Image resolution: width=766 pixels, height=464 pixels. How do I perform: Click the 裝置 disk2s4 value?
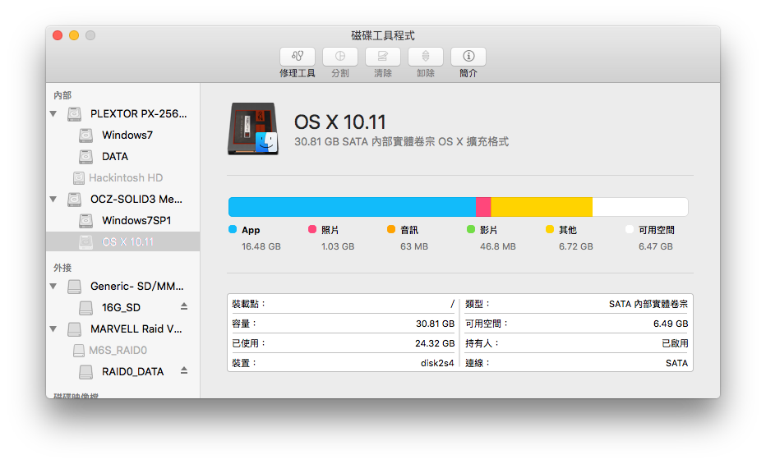click(x=437, y=364)
